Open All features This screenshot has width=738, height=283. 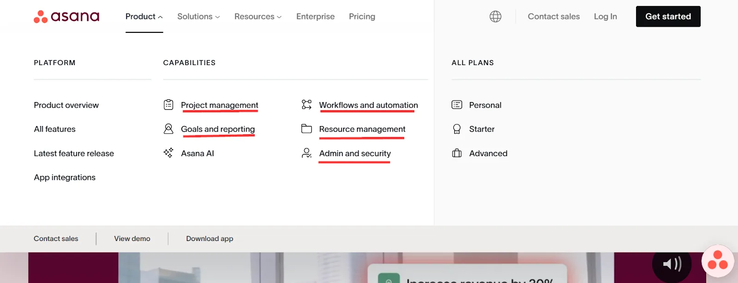(x=54, y=129)
